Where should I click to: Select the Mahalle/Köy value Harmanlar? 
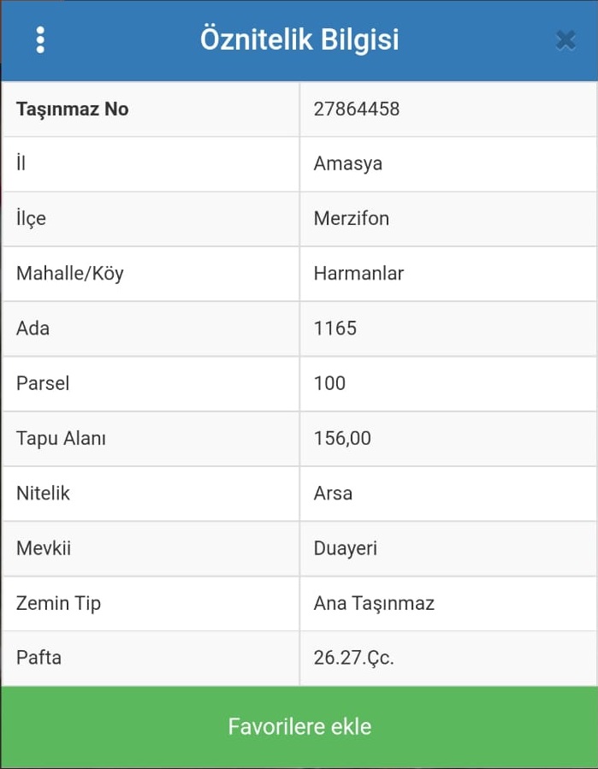(x=358, y=274)
